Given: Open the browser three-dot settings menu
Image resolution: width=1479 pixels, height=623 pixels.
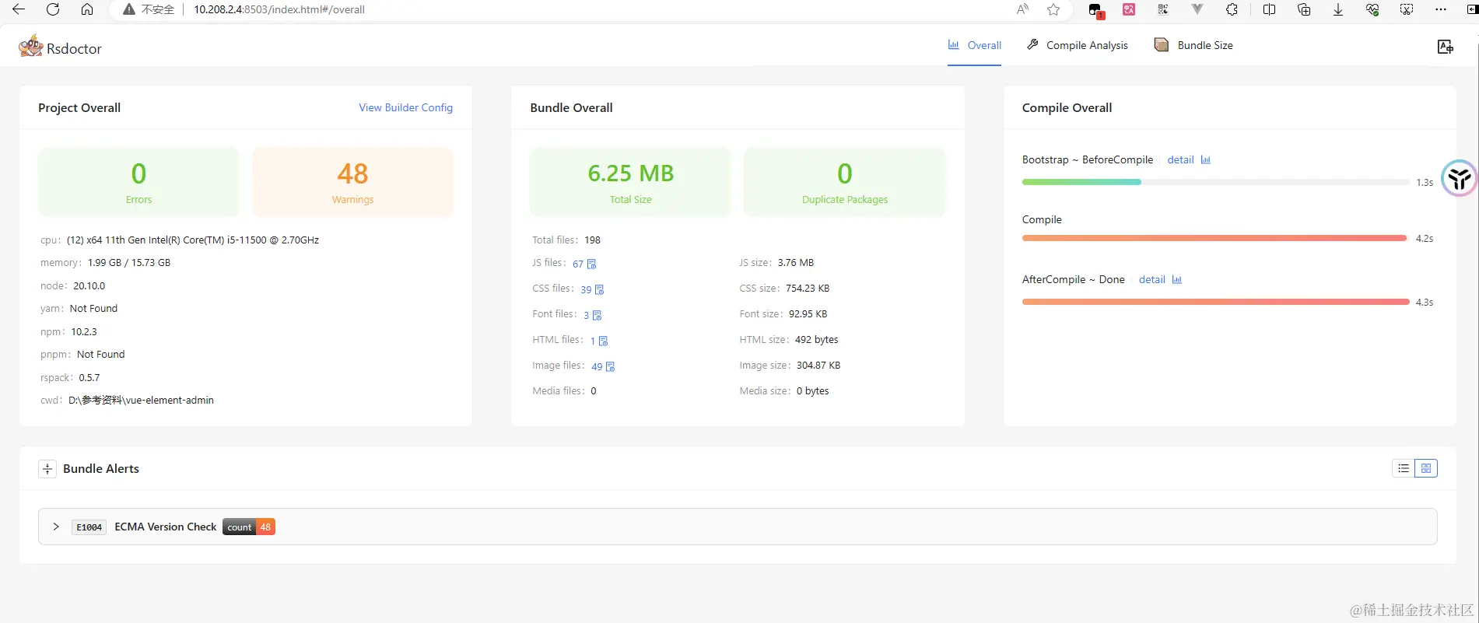Looking at the screenshot, I should 1441,9.
